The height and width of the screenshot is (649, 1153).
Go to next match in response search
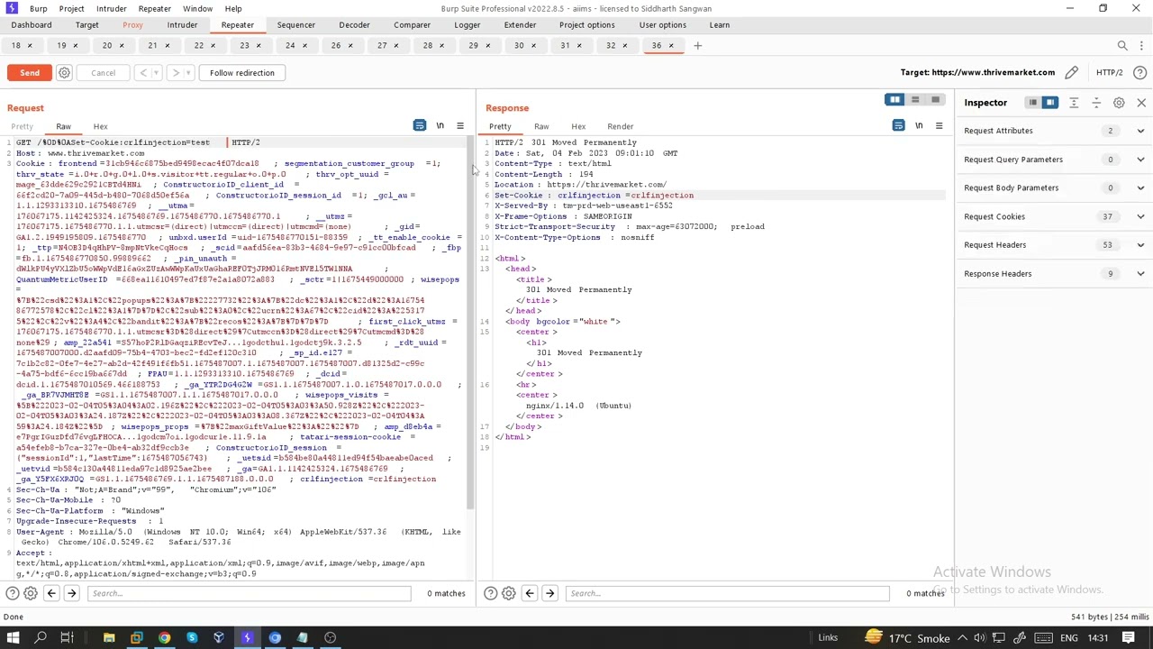click(549, 593)
